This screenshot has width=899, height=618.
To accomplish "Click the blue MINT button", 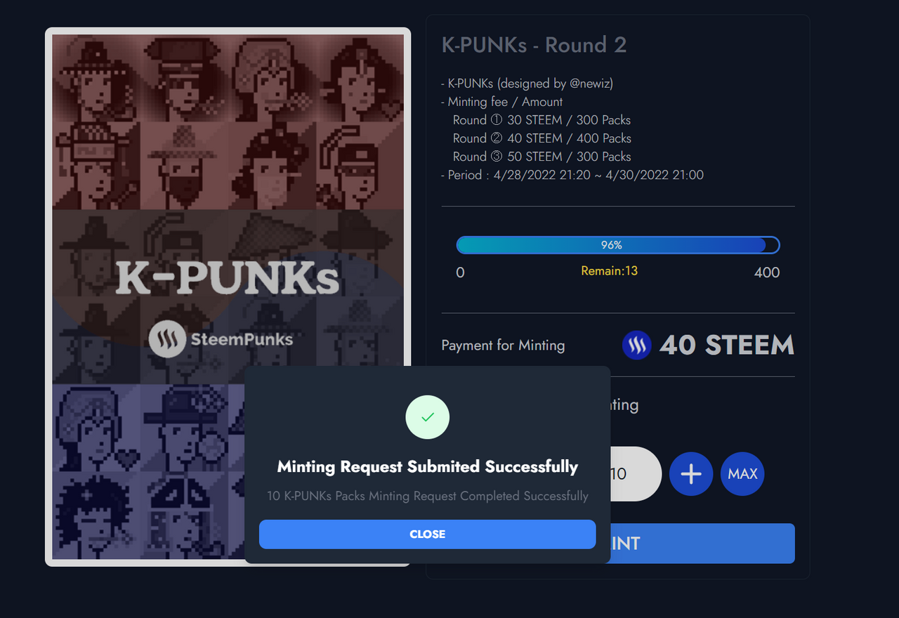I will (x=702, y=544).
